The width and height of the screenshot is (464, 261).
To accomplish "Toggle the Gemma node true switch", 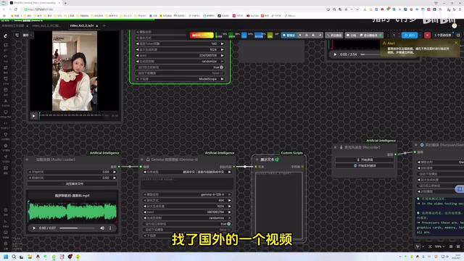I will pyautogui.click(x=229, y=224).
